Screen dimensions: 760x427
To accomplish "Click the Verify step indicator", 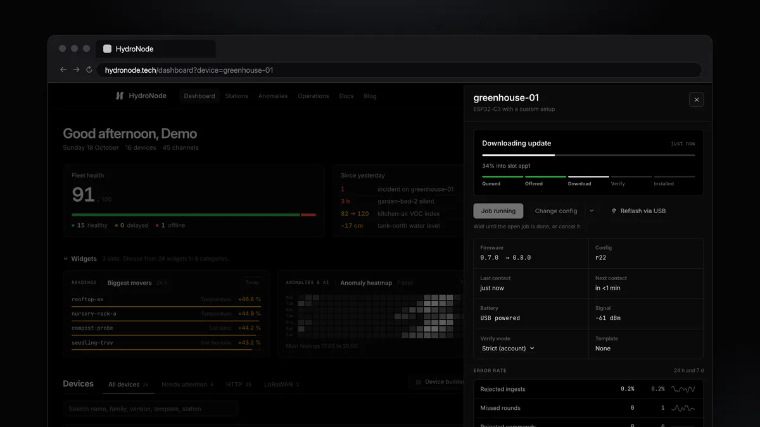I will tap(631, 180).
